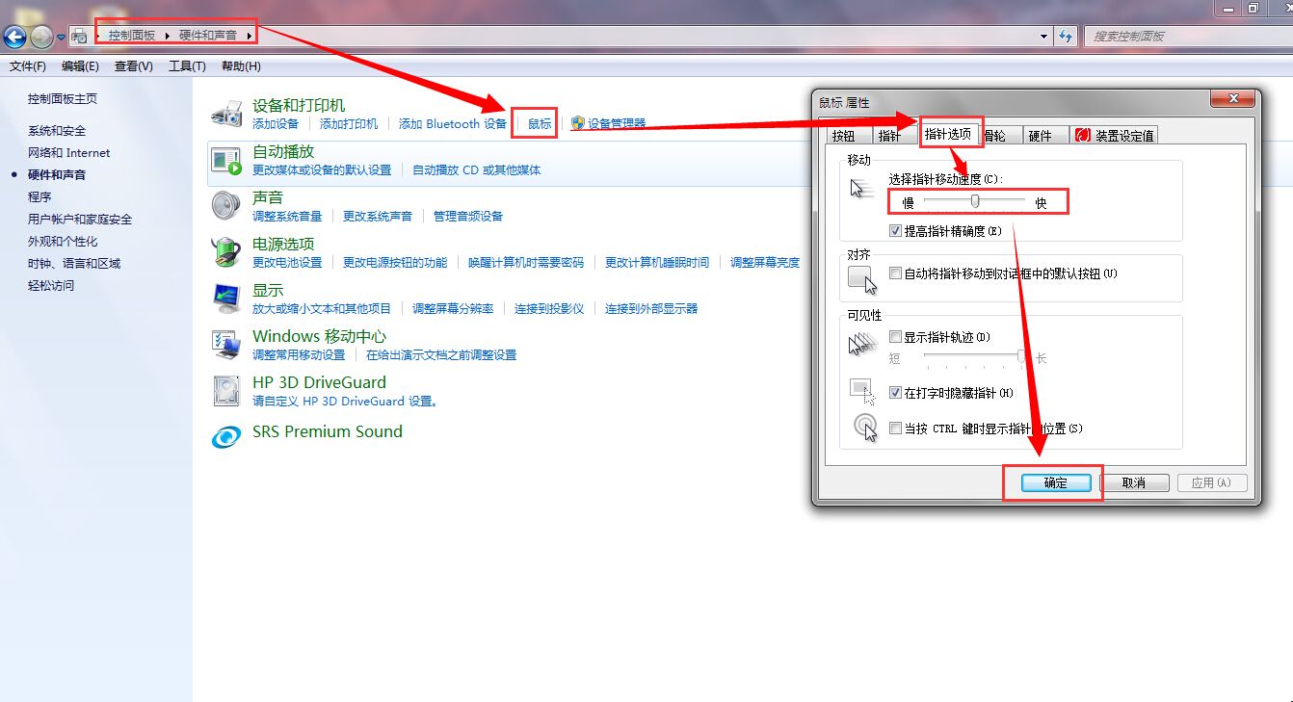Open the address bar dropdown arrow
The width and height of the screenshot is (1293, 702).
(x=1043, y=35)
